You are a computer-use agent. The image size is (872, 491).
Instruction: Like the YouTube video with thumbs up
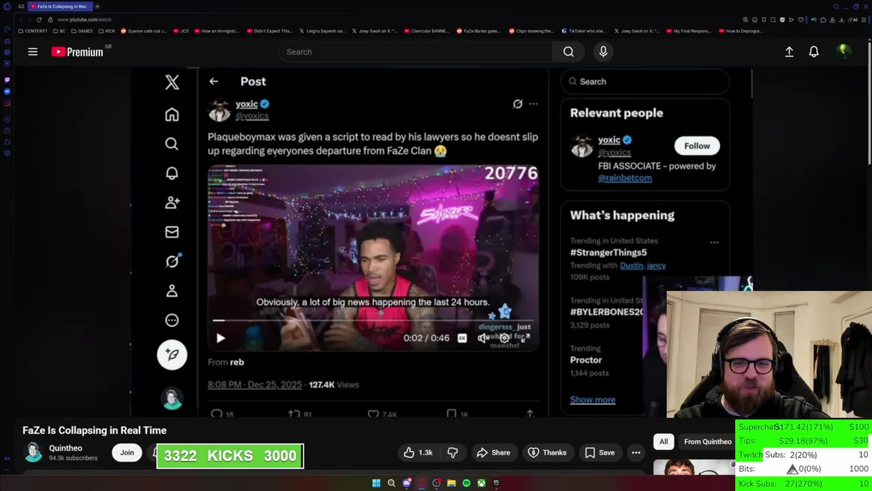point(418,453)
